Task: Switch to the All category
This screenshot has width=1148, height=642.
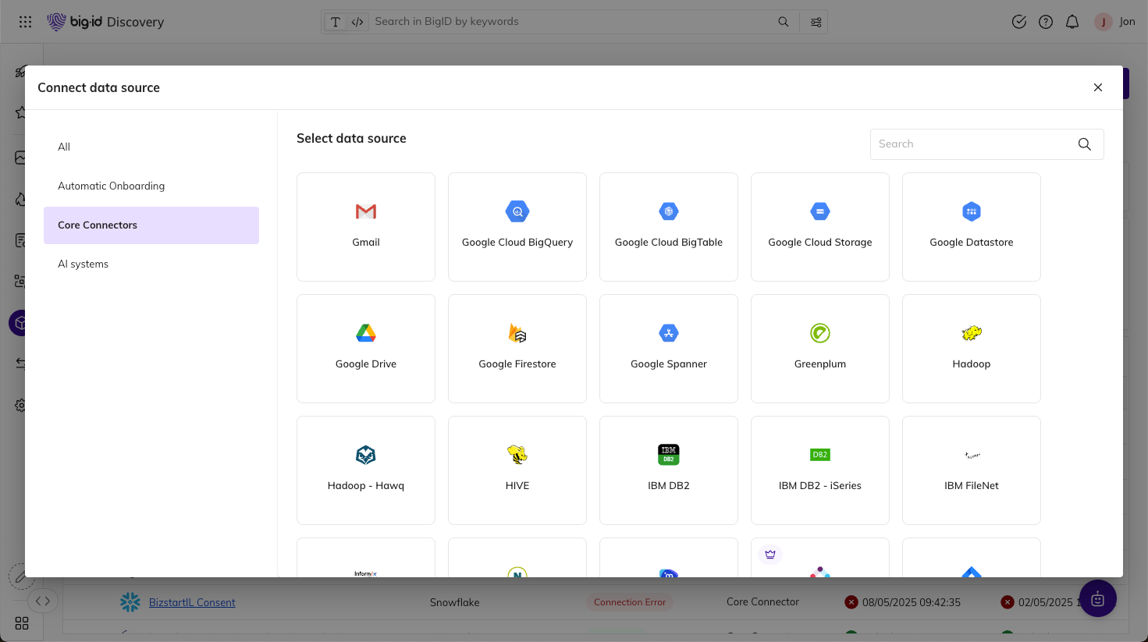Action: click(64, 147)
